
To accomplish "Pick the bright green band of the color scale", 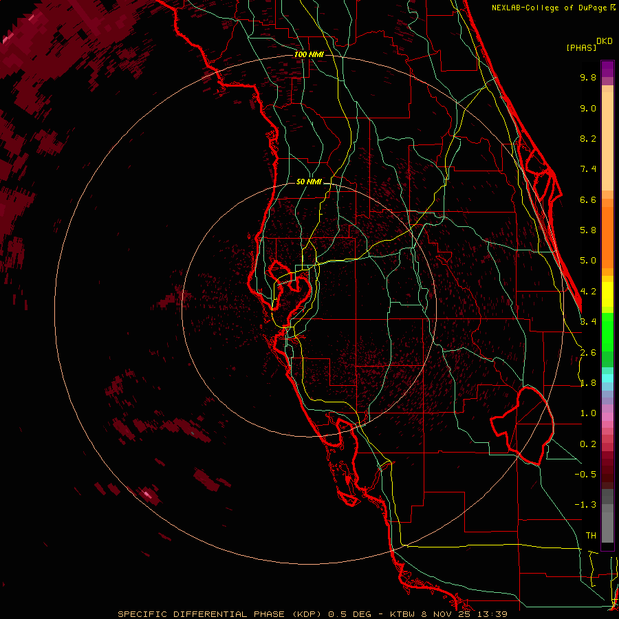I will [607, 332].
